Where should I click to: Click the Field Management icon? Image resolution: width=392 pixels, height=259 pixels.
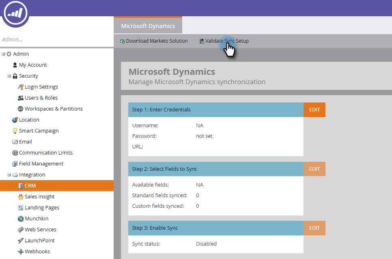tap(15, 164)
